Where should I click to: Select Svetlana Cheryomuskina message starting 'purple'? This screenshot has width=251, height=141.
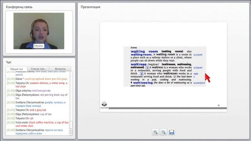click(x=36, y=104)
